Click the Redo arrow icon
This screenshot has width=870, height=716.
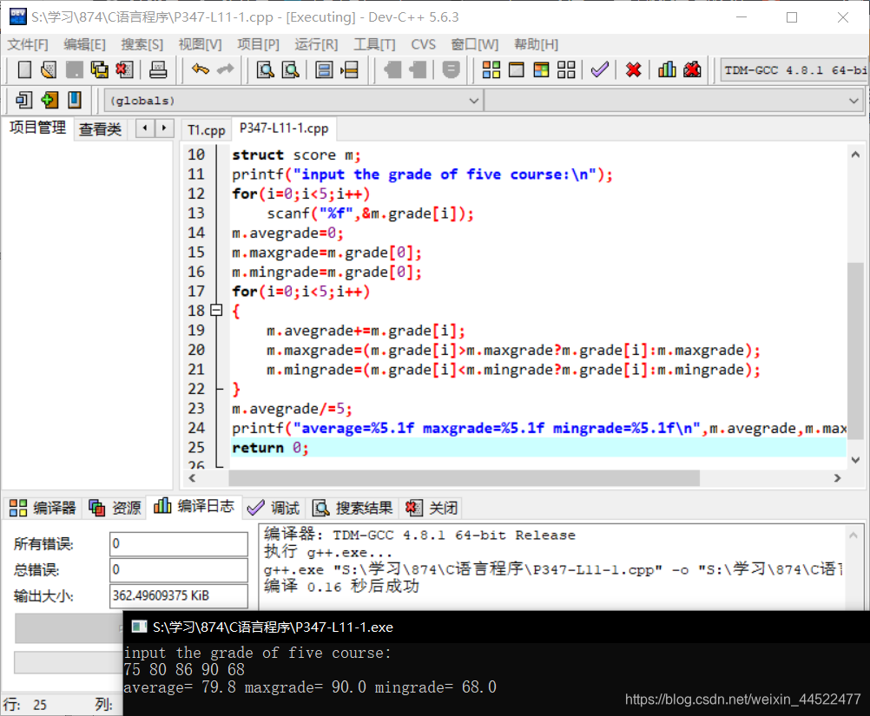click(x=225, y=69)
